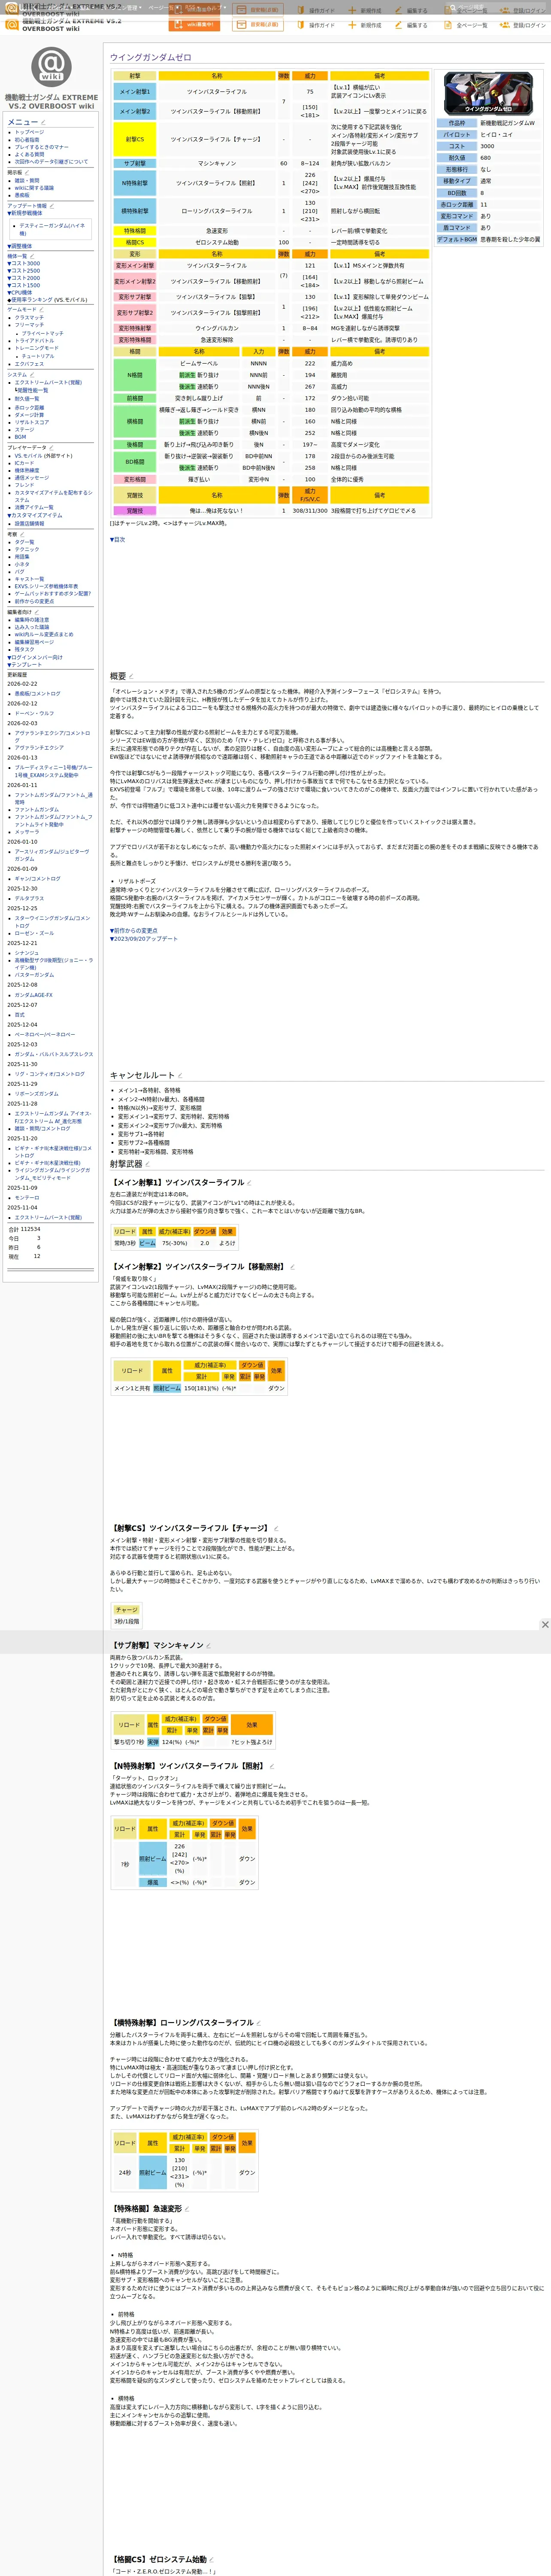The image size is (551, 2576).
Task: Open リボーンズガンダム in update history
Action: pos(36,1094)
